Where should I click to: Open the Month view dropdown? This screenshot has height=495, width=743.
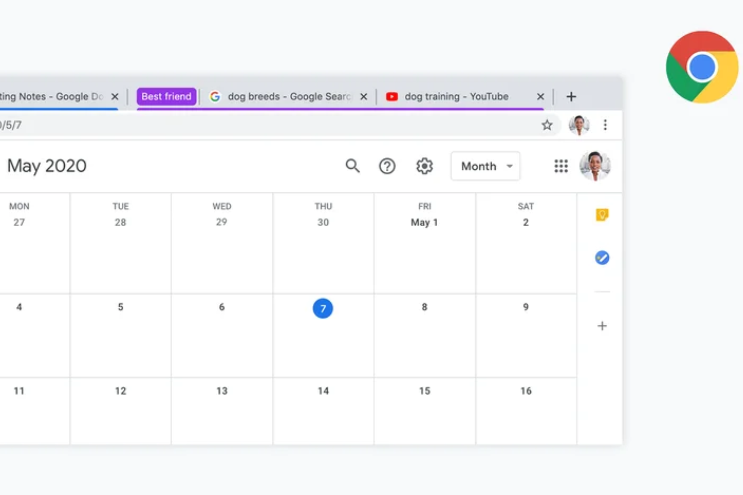tap(485, 166)
